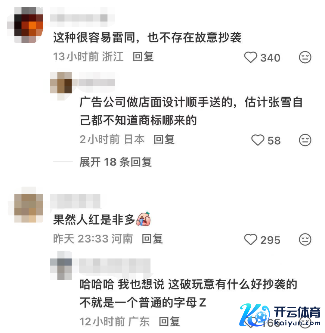
Task: Dislike the 果然人红是非多 comment
Action: [x=305, y=240]
